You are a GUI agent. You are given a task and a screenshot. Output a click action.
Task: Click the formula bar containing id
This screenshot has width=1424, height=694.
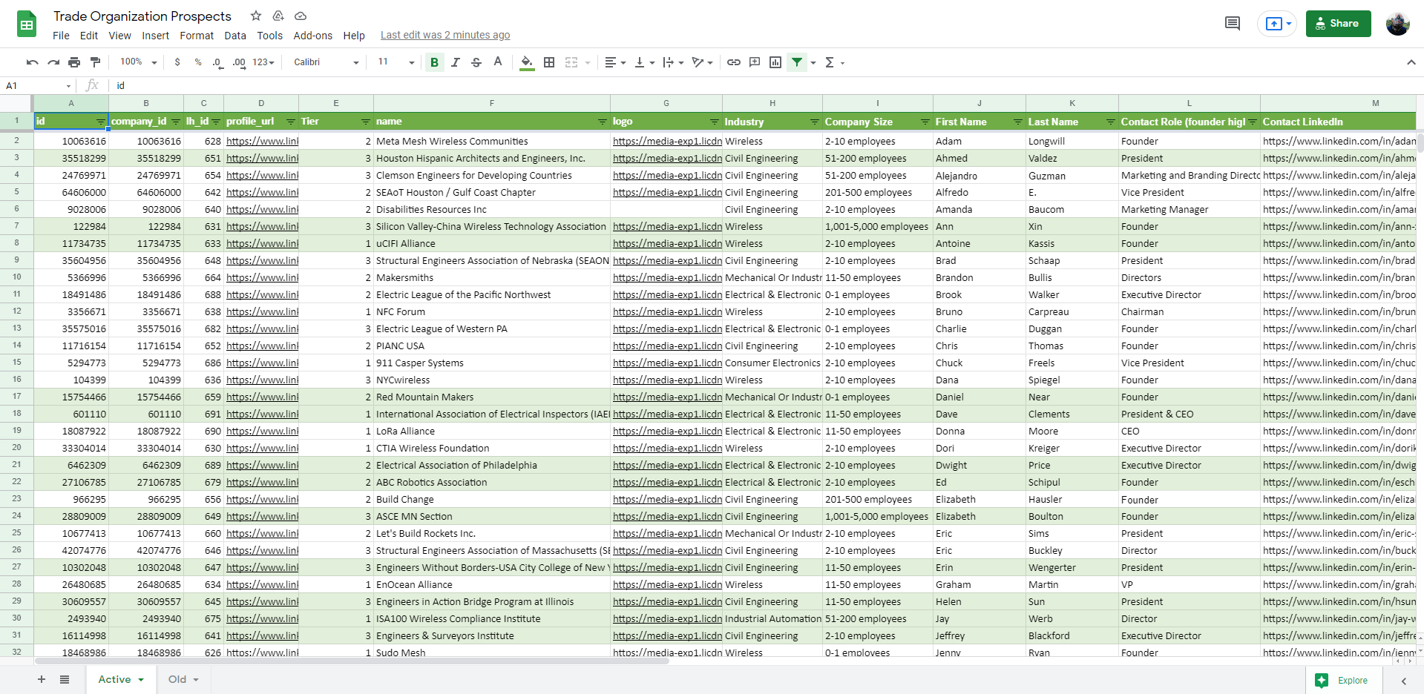click(x=764, y=85)
